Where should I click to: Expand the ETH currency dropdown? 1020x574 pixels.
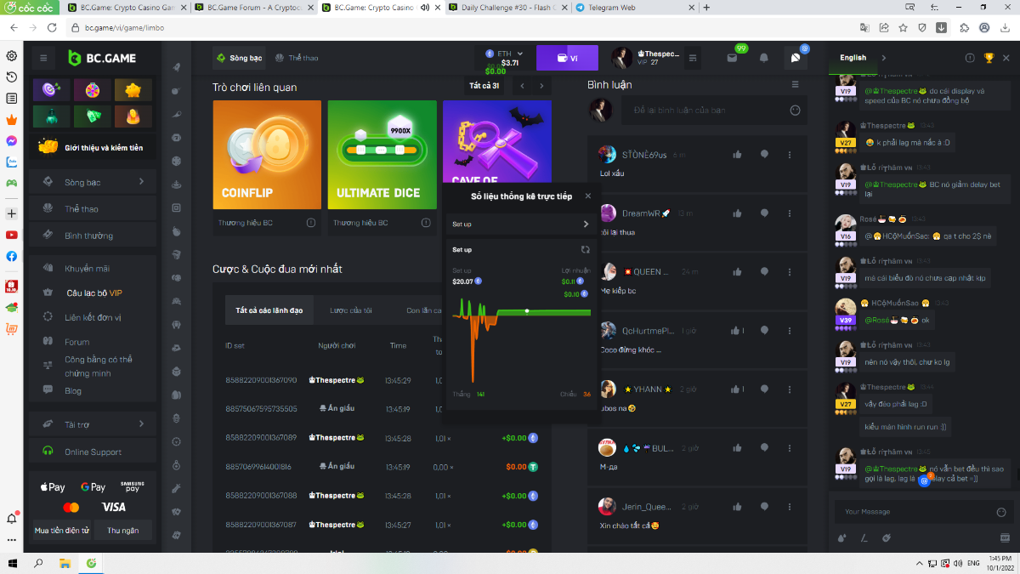[x=520, y=54]
